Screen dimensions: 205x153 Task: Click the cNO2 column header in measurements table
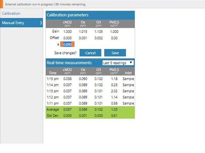68,71
